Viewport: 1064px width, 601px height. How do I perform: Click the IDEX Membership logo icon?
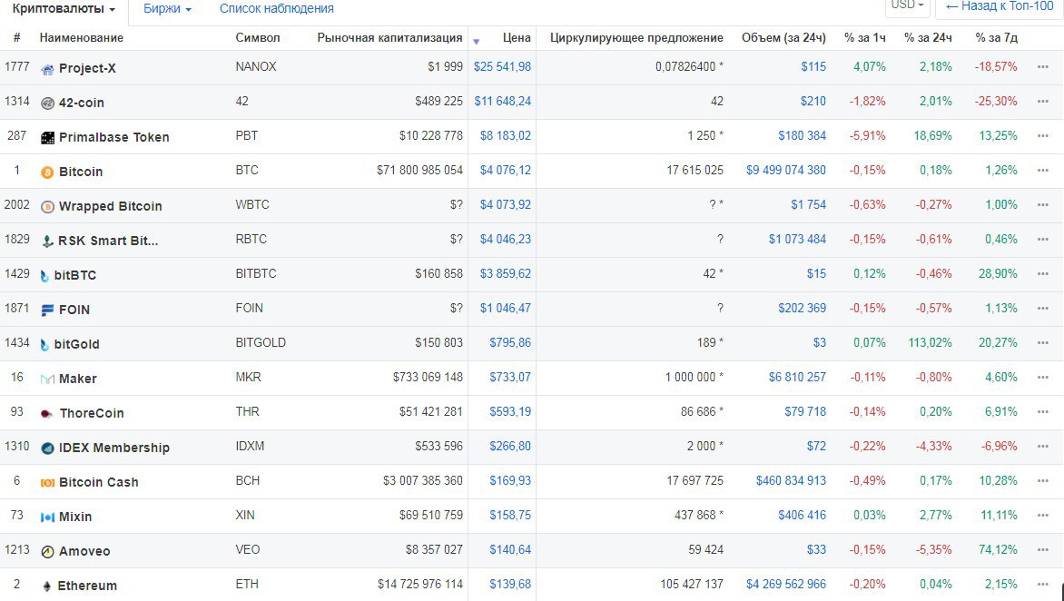tap(47, 448)
